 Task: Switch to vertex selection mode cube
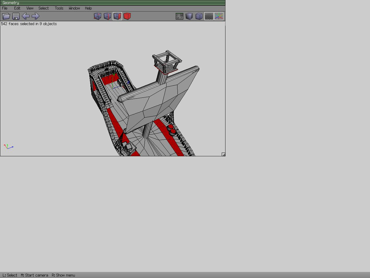click(98, 16)
